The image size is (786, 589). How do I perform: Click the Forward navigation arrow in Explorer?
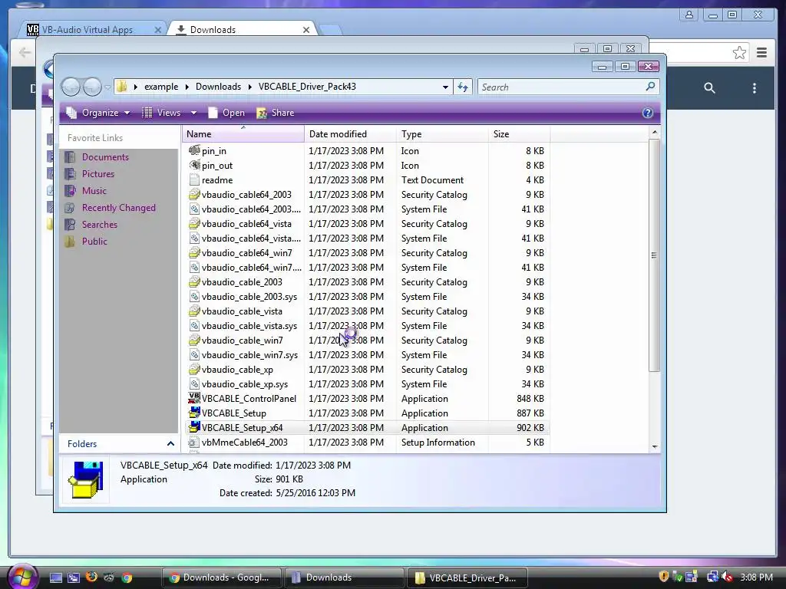click(x=92, y=87)
